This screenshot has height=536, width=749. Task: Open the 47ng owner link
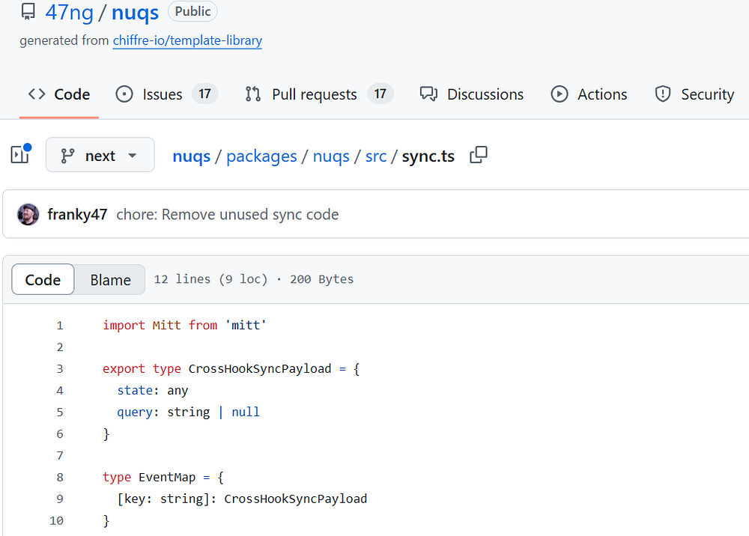(x=69, y=13)
